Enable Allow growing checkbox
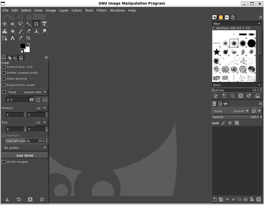The height and width of the screenshot is (205, 264). 4,79
